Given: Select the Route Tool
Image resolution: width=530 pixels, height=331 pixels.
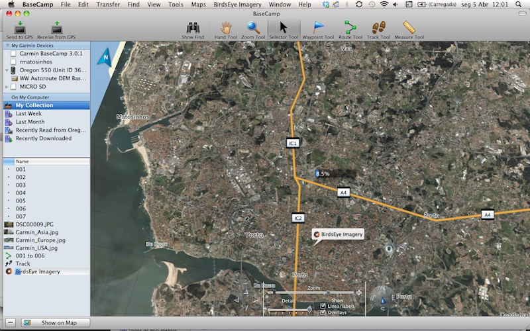Looking at the screenshot, I should (x=350, y=28).
